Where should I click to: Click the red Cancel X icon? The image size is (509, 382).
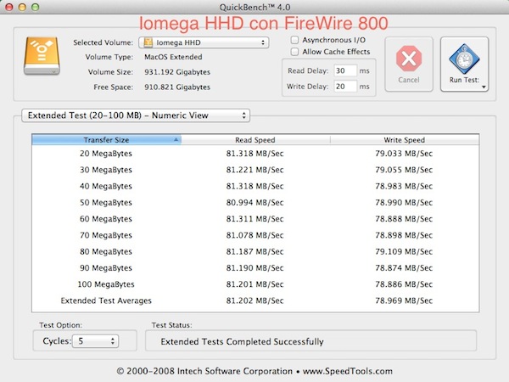pos(409,59)
